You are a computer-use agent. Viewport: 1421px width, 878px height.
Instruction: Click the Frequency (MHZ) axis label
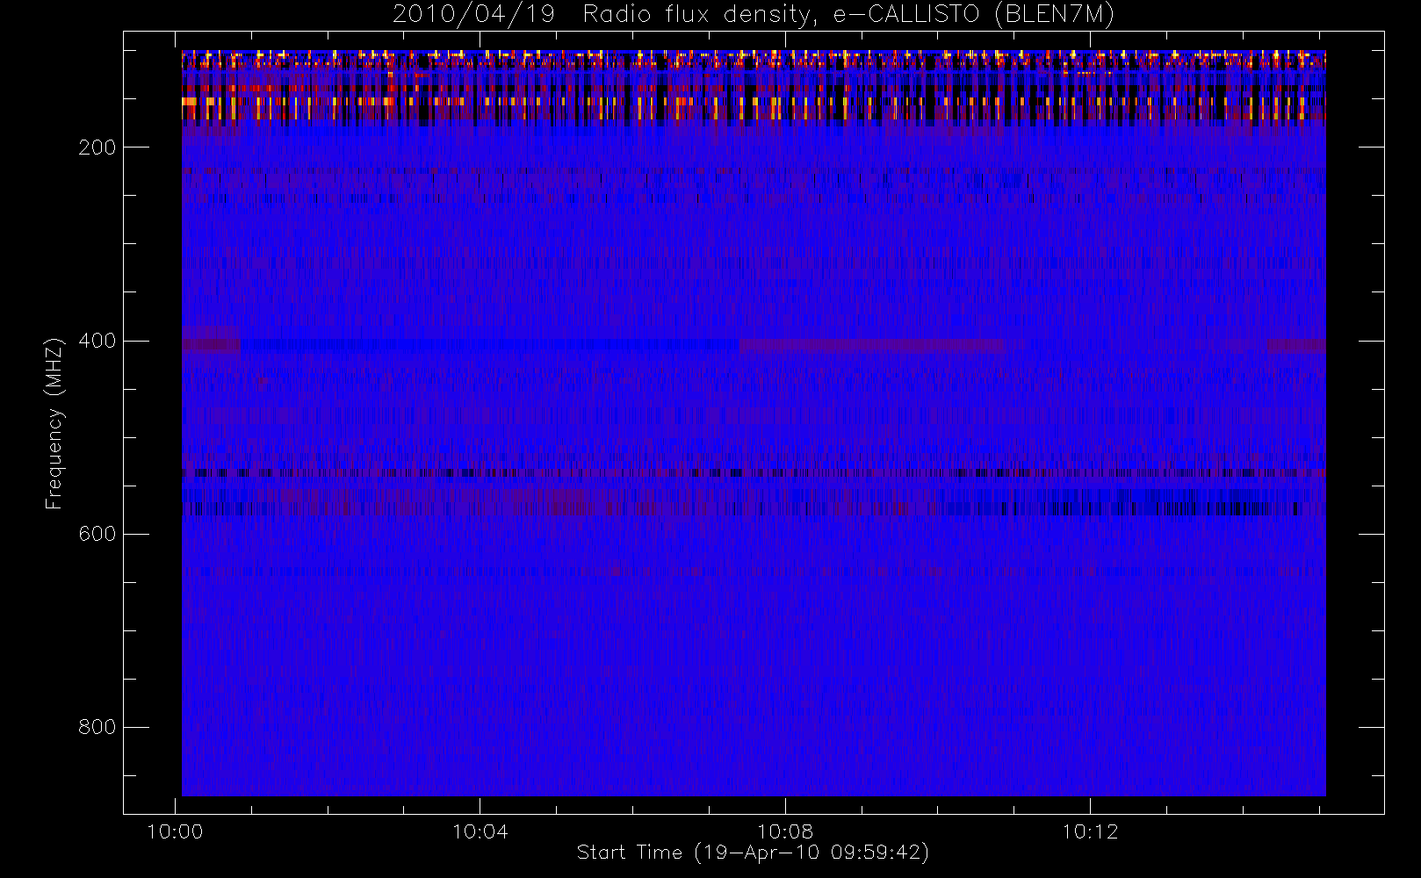(x=54, y=423)
